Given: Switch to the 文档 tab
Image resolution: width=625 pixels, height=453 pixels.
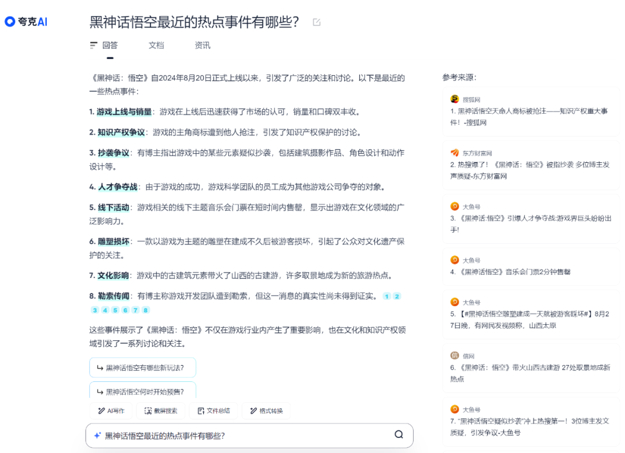Looking at the screenshot, I should coord(156,46).
